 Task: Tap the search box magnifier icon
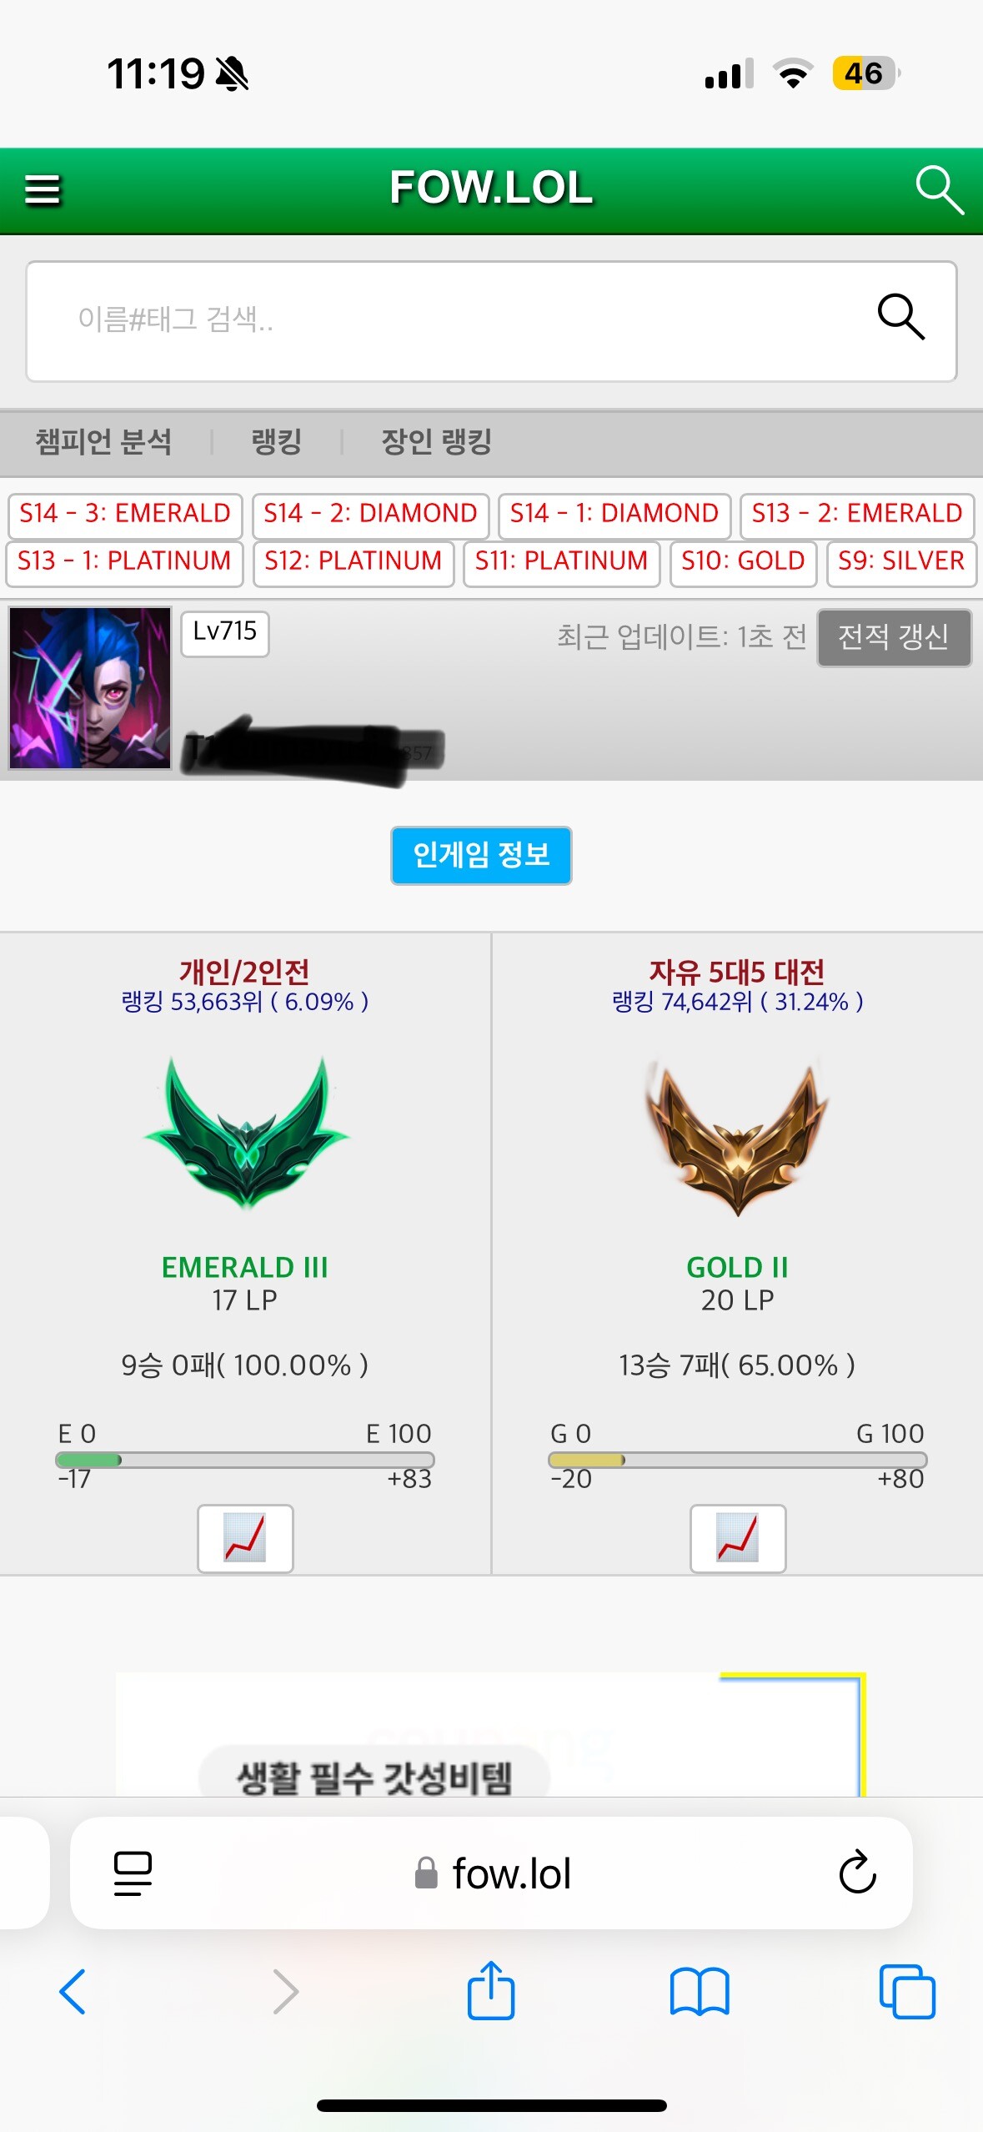coord(901,317)
